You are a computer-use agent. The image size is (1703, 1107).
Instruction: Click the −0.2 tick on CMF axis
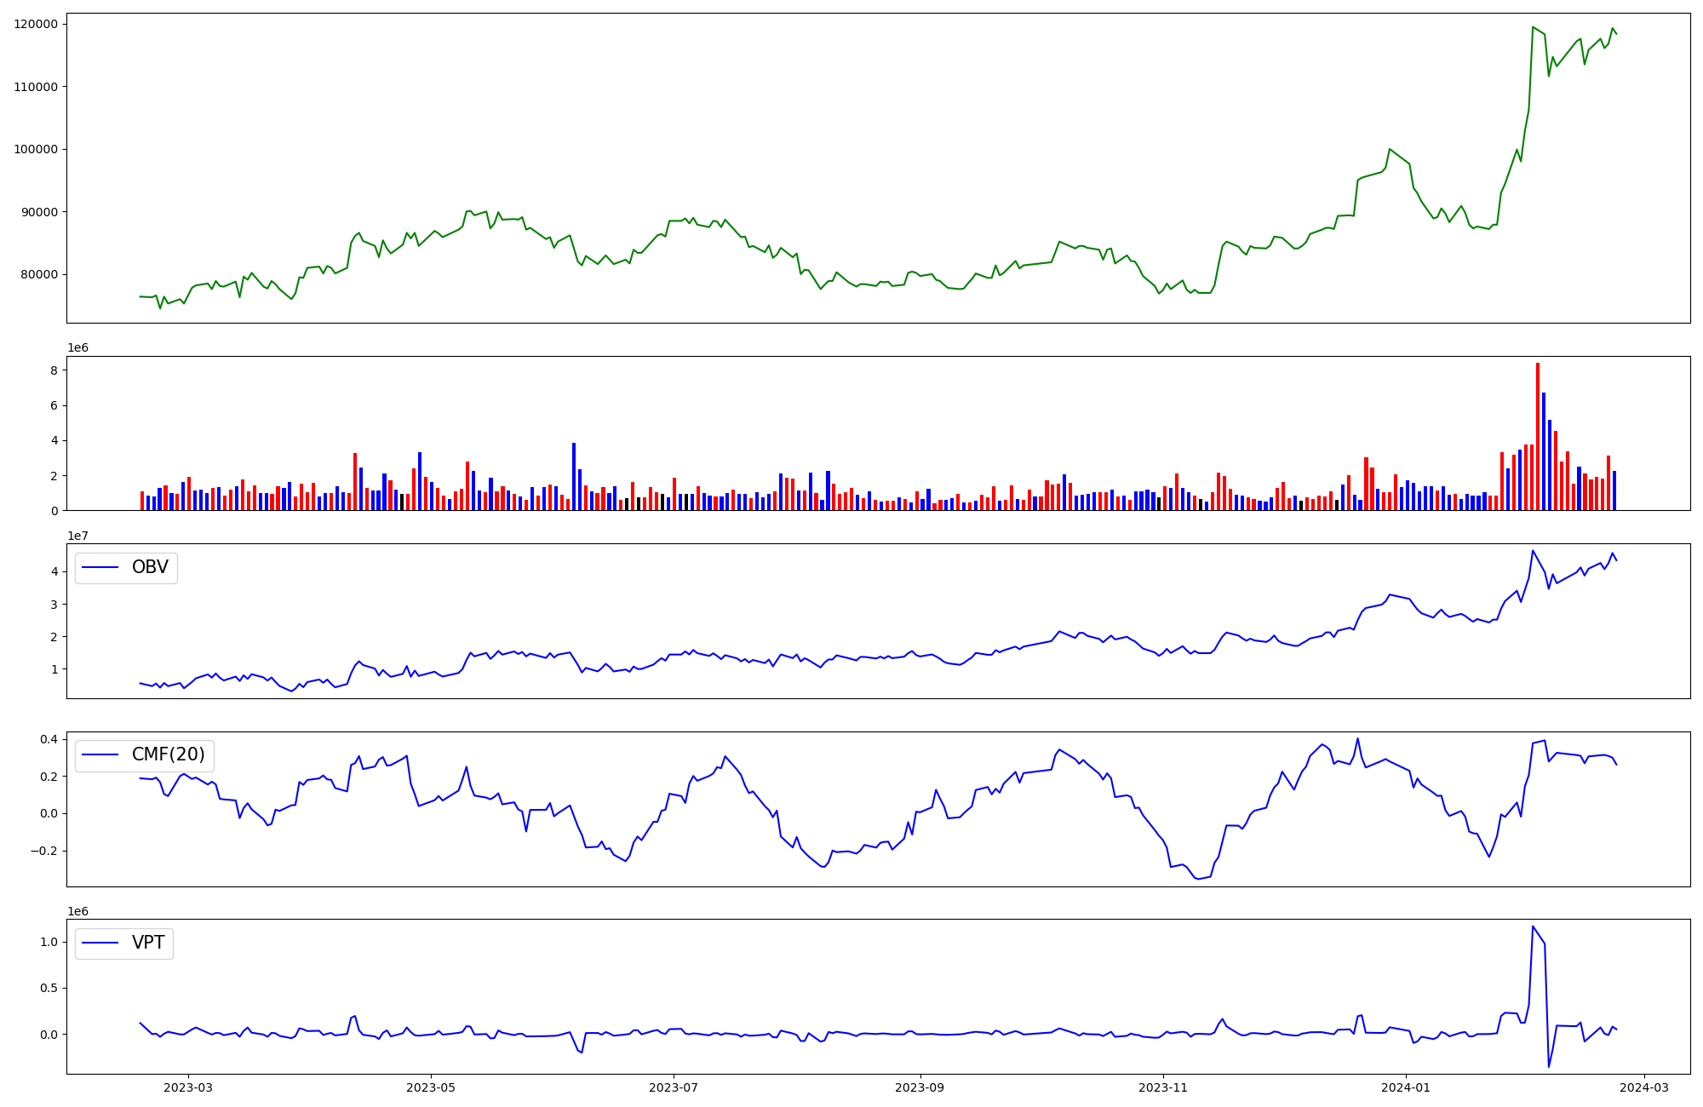click(x=44, y=851)
